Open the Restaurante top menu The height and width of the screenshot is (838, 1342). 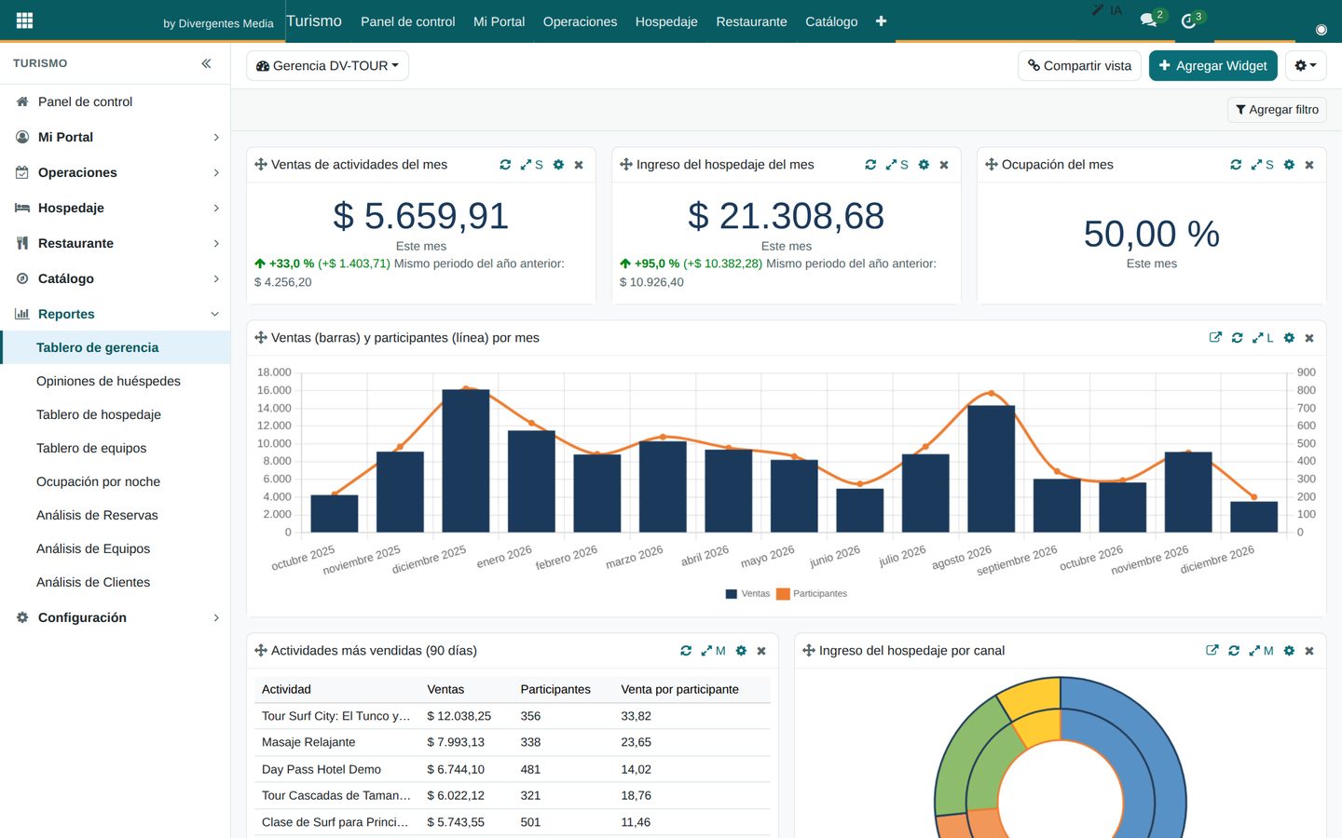pyautogui.click(x=751, y=21)
